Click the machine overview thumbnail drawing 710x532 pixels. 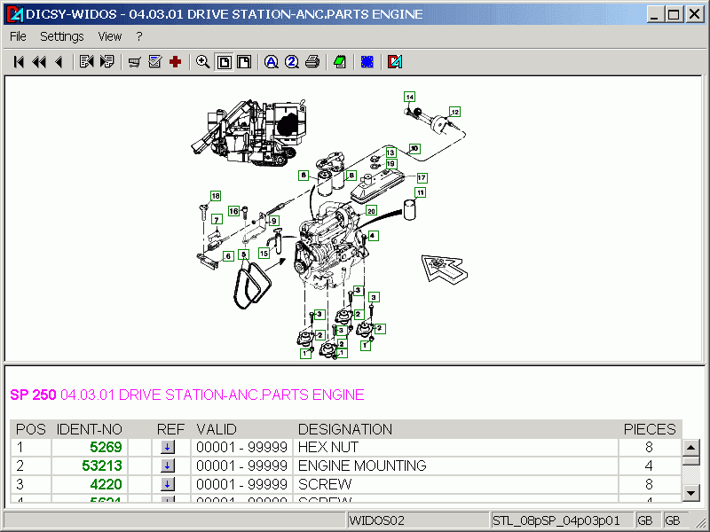(x=248, y=132)
